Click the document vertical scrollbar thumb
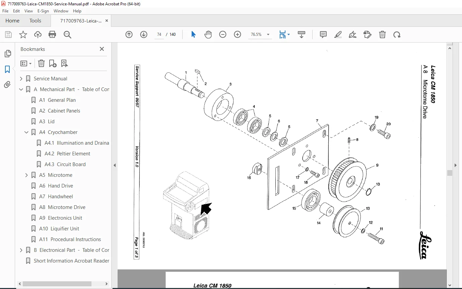462x289 pixels. [450, 173]
